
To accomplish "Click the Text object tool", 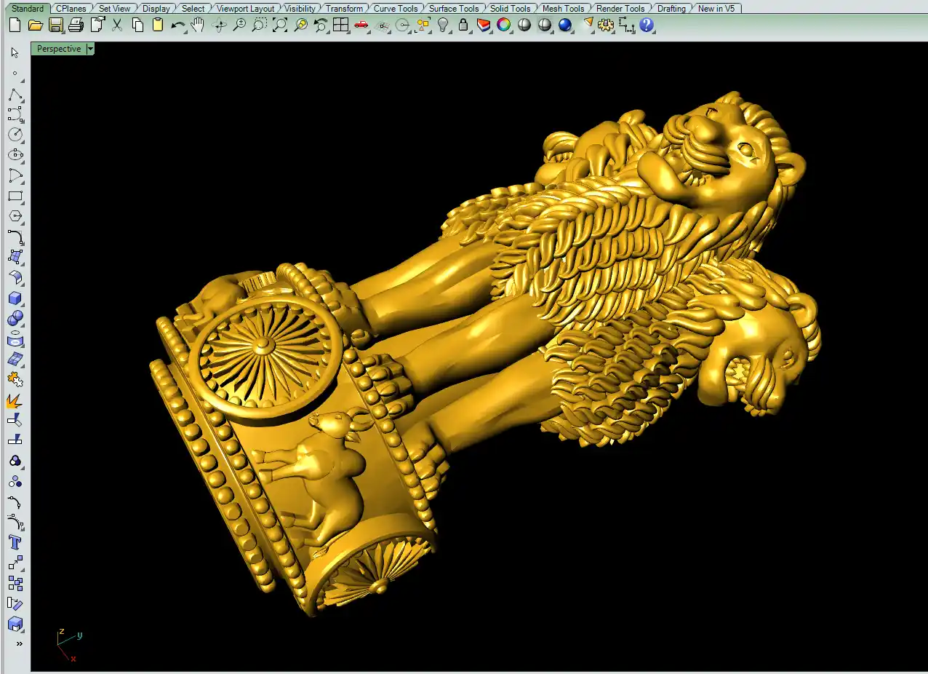I will pos(15,542).
